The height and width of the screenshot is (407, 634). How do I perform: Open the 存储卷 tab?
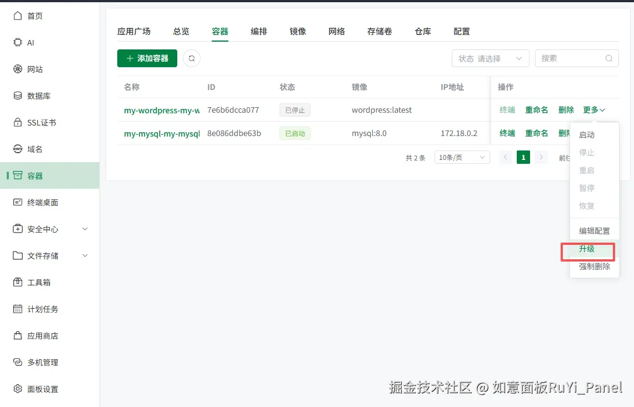380,32
